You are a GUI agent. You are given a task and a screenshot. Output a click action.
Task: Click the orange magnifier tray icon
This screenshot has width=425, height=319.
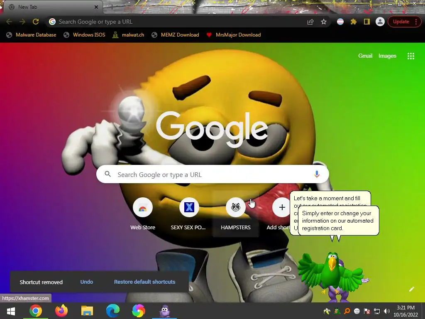[x=347, y=311]
